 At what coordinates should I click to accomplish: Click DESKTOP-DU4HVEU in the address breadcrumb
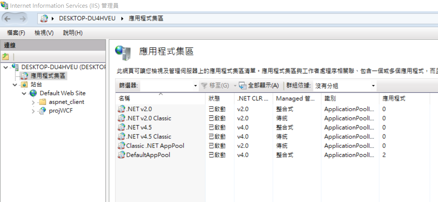tap(87, 19)
